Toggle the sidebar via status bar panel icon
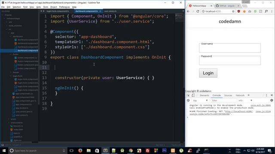 [3, 145]
